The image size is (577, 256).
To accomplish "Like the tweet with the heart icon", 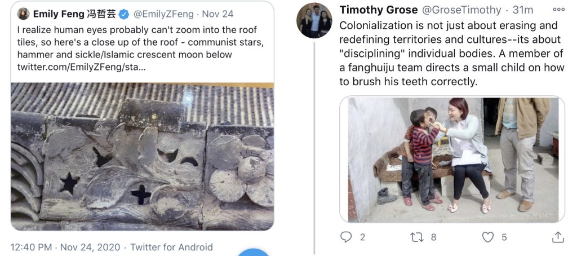I will click(x=488, y=237).
